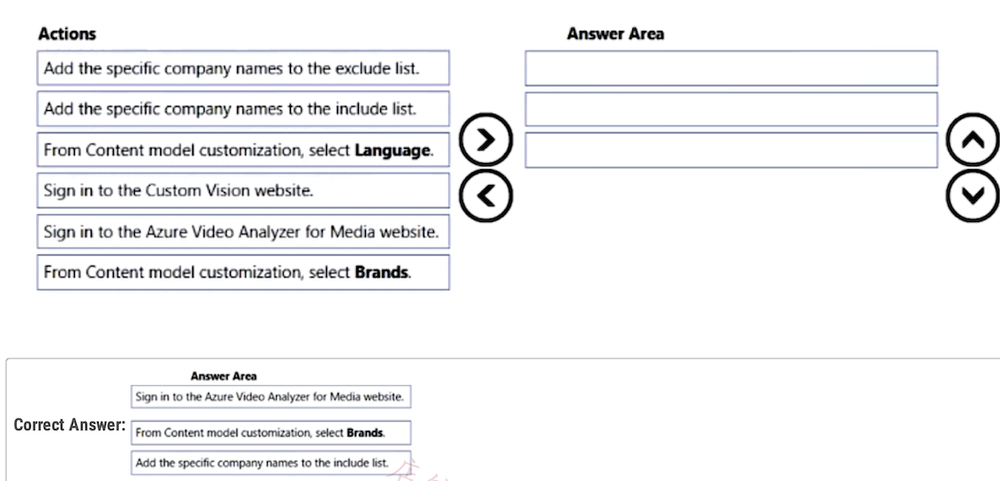Click the move down arrow icon
1000x481 pixels.
tap(973, 196)
